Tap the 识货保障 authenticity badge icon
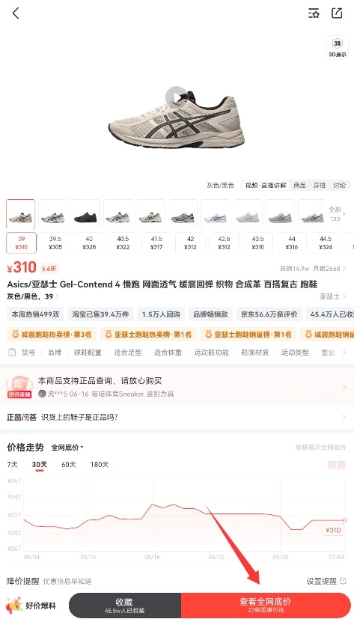Viewport: 354px width, 622px height. click(19, 387)
